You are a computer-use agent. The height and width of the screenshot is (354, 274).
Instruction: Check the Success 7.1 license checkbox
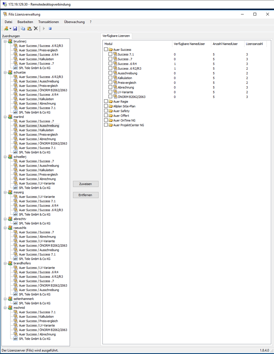110,54
